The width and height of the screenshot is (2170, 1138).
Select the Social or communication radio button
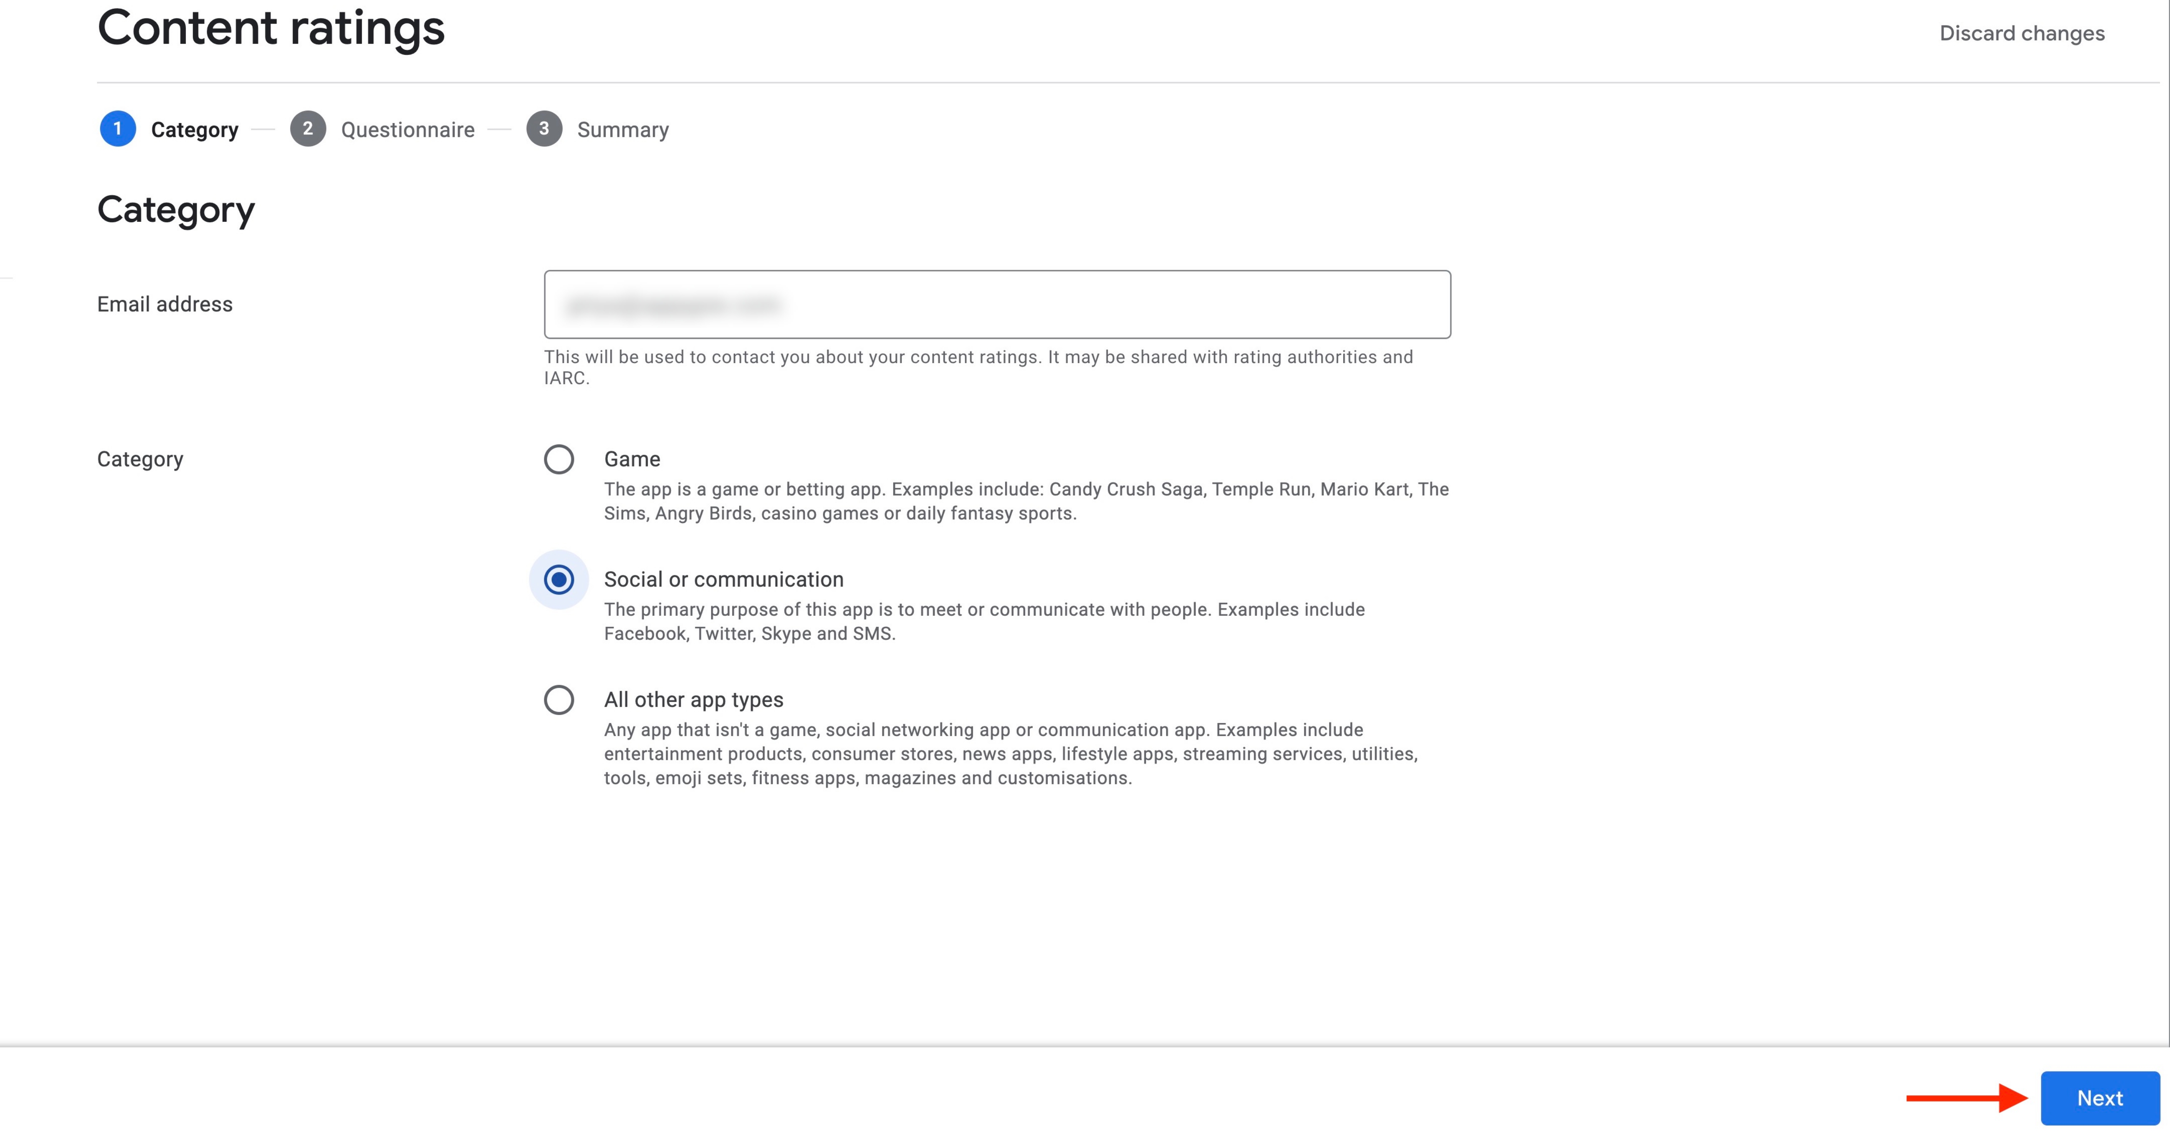click(558, 580)
